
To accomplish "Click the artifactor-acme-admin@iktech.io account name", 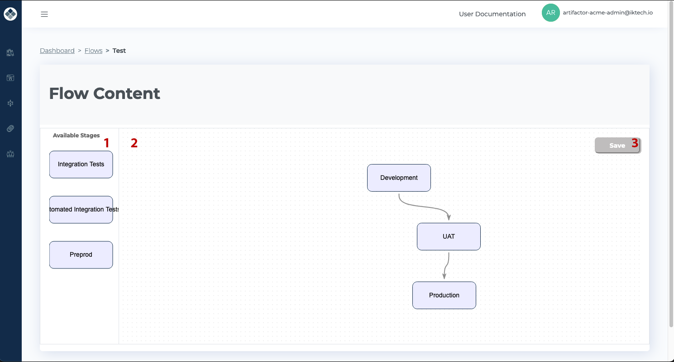I will pyautogui.click(x=608, y=13).
